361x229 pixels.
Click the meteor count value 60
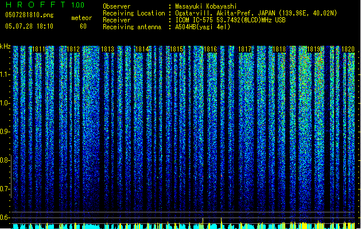tap(83, 26)
